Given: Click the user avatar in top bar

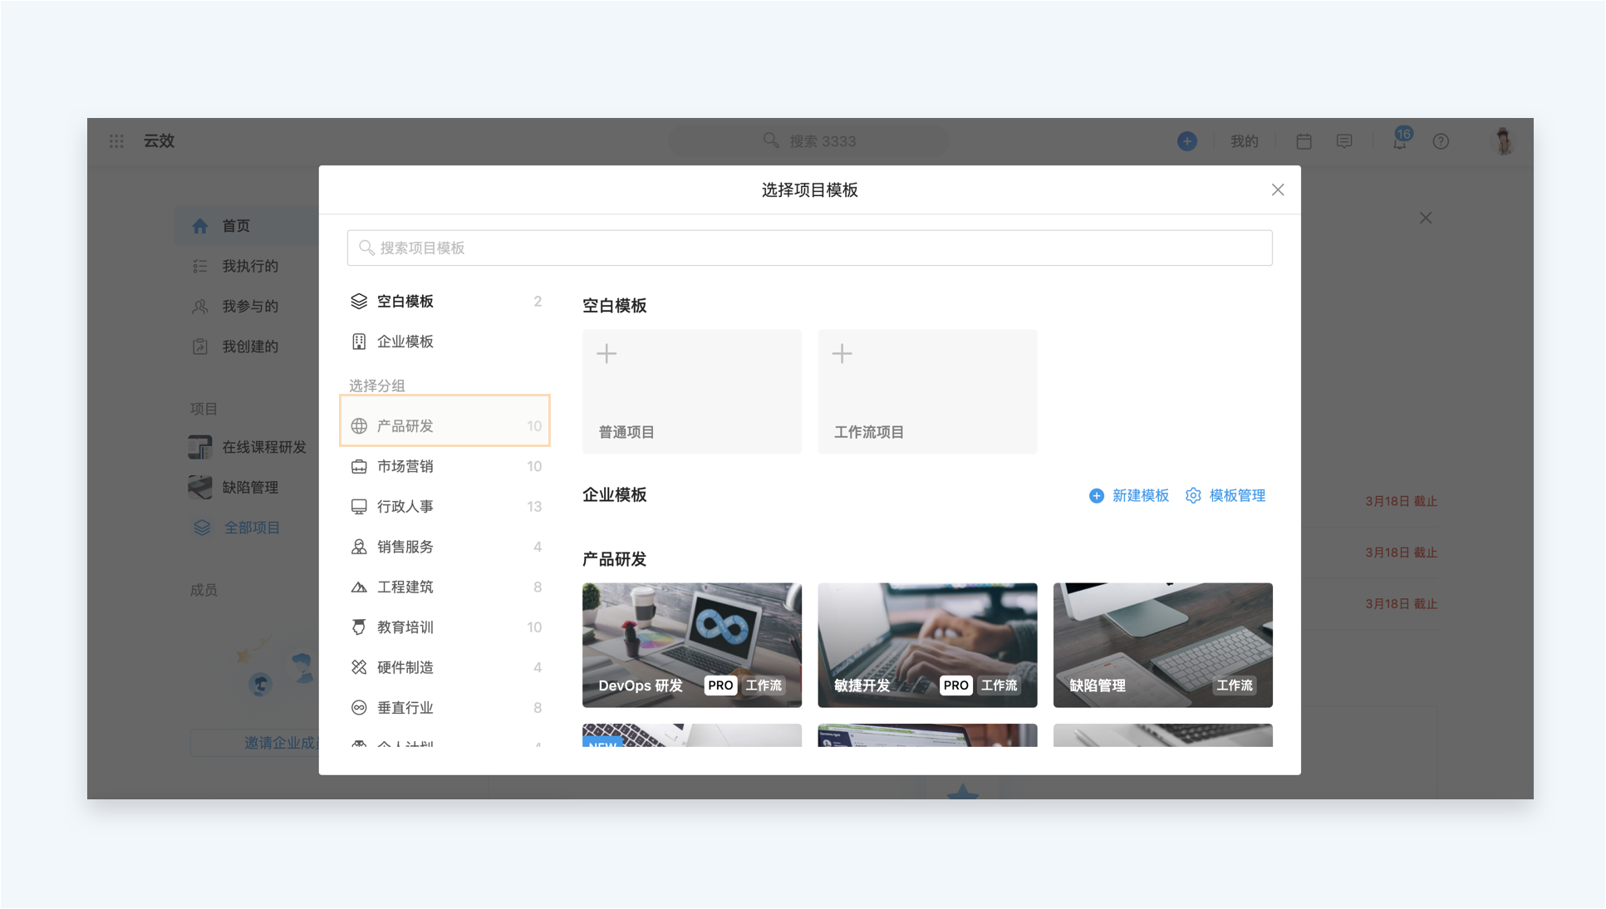Looking at the screenshot, I should tap(1504, 141).
